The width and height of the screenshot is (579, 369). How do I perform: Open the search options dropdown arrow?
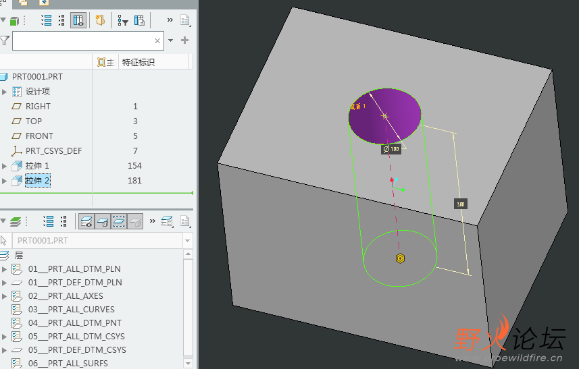(x=171, y=40)
